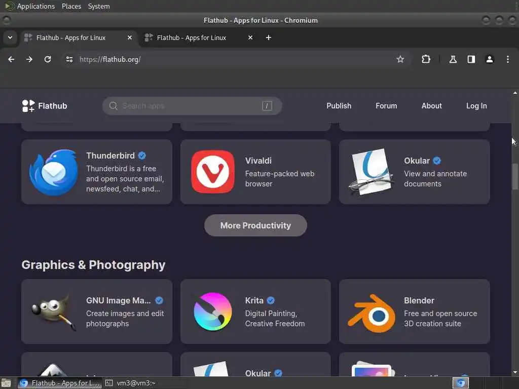
Task: Bookmark this page with the star icon
Action: (x=400, y=59)
